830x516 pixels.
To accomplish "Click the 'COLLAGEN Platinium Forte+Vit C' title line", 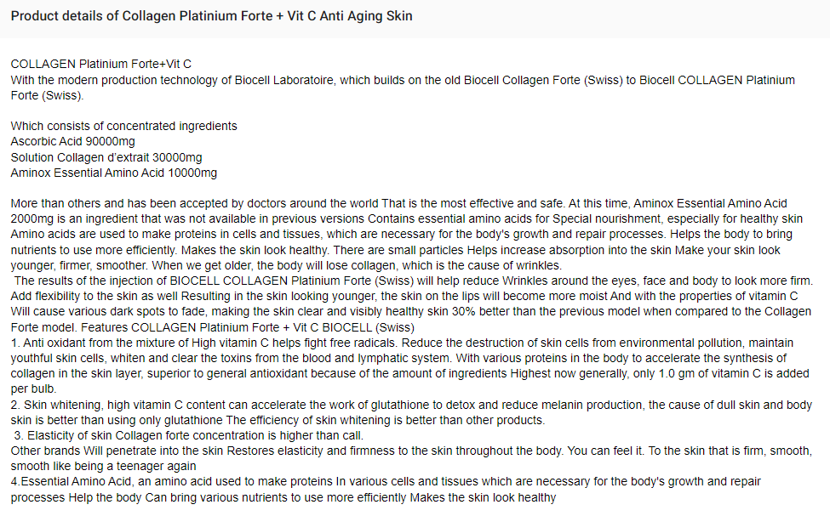I will [101, 65].
